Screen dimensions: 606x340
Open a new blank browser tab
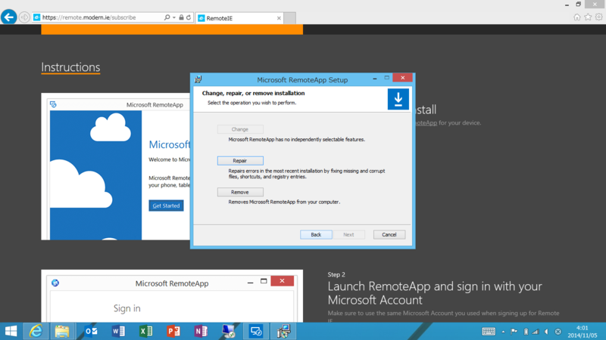[x=290, y=18]
